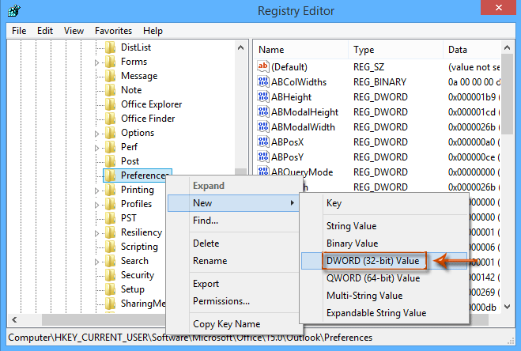Click the DWORD icon beside ABHeight
Viewport: 521px width, 351px height.
pyautogui.click(x=263, y=97)
